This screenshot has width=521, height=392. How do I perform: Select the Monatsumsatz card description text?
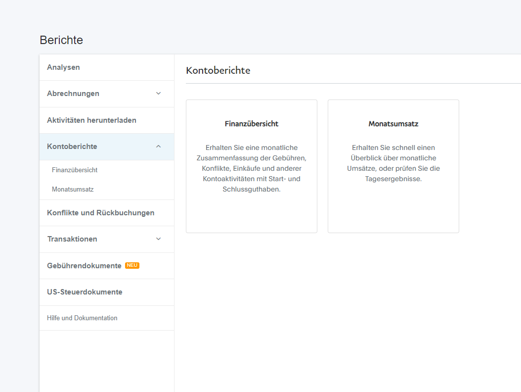[x=393, y=163]
